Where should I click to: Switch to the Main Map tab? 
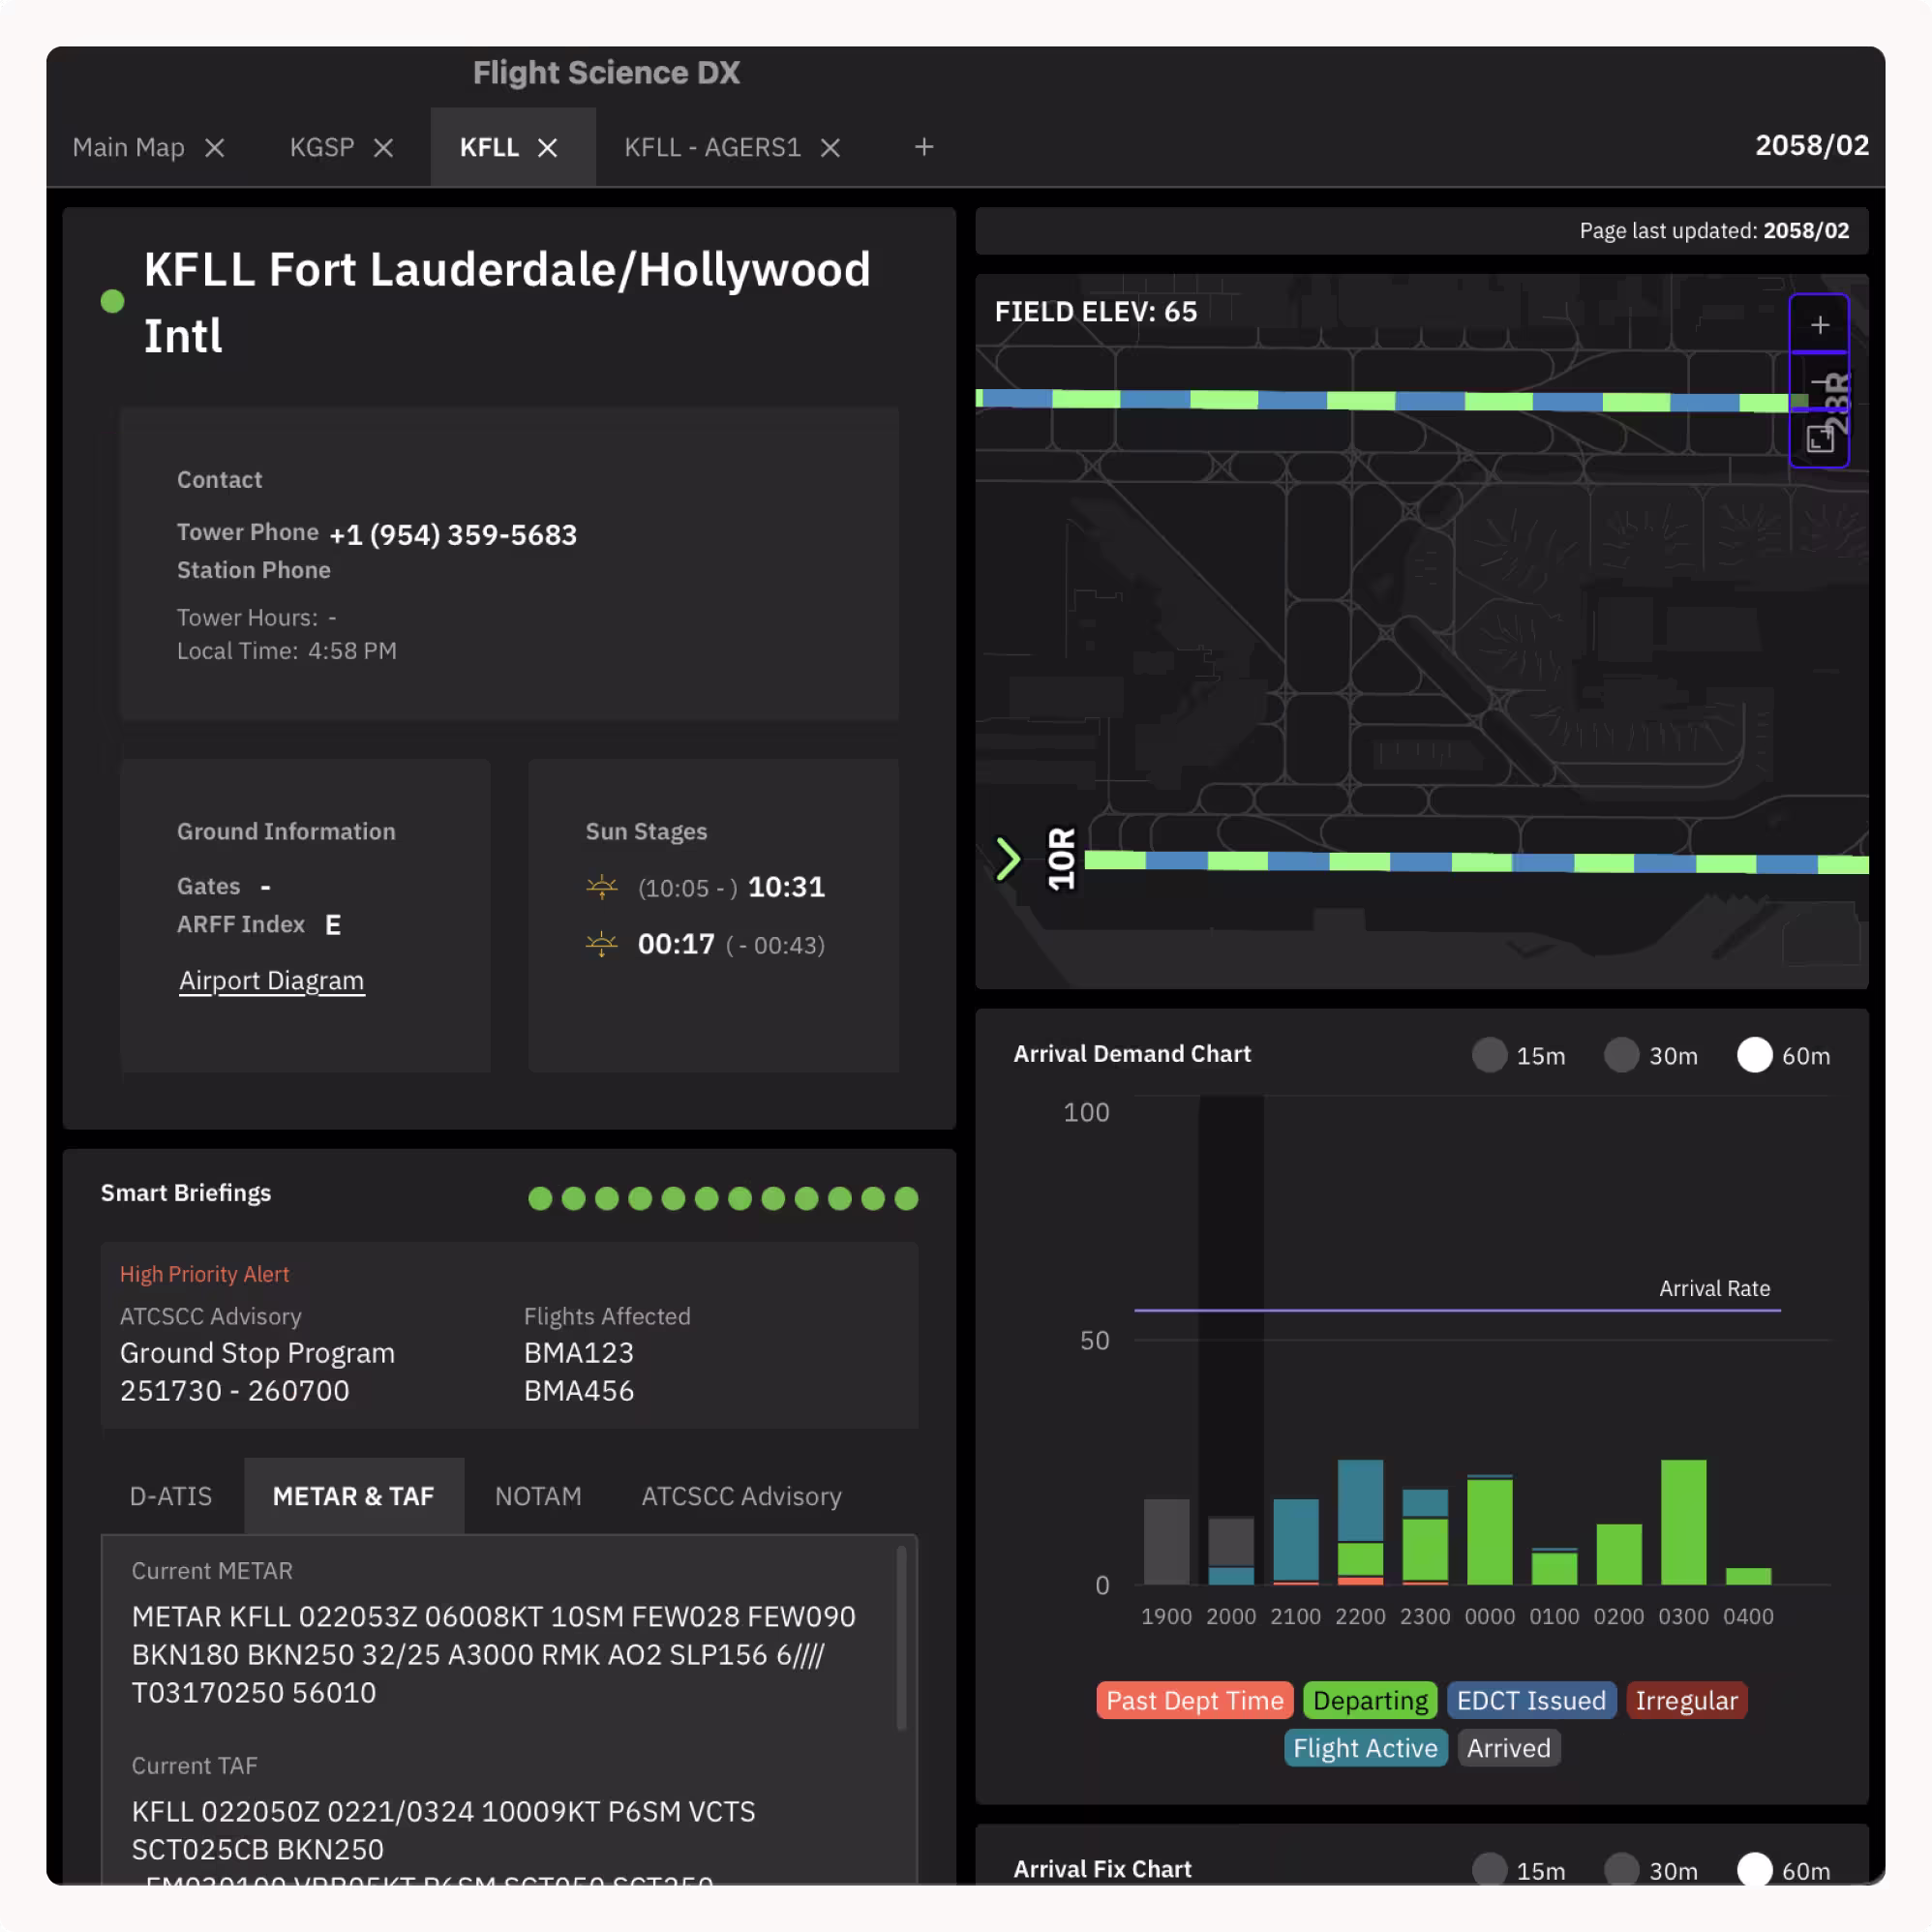[x=129, y=148]
